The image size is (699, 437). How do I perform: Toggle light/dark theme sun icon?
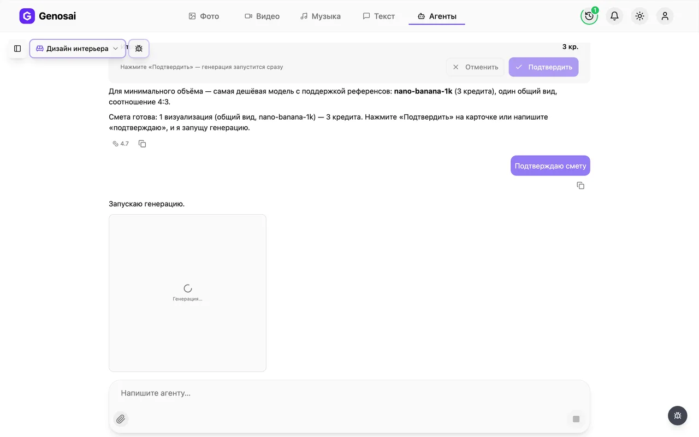click(x=639, y=16)
